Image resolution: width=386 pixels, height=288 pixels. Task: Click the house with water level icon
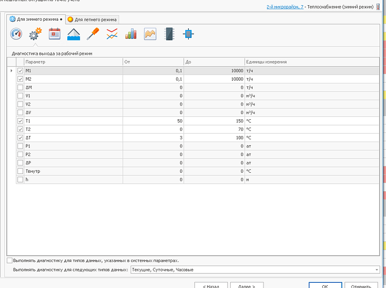(74, 35)
